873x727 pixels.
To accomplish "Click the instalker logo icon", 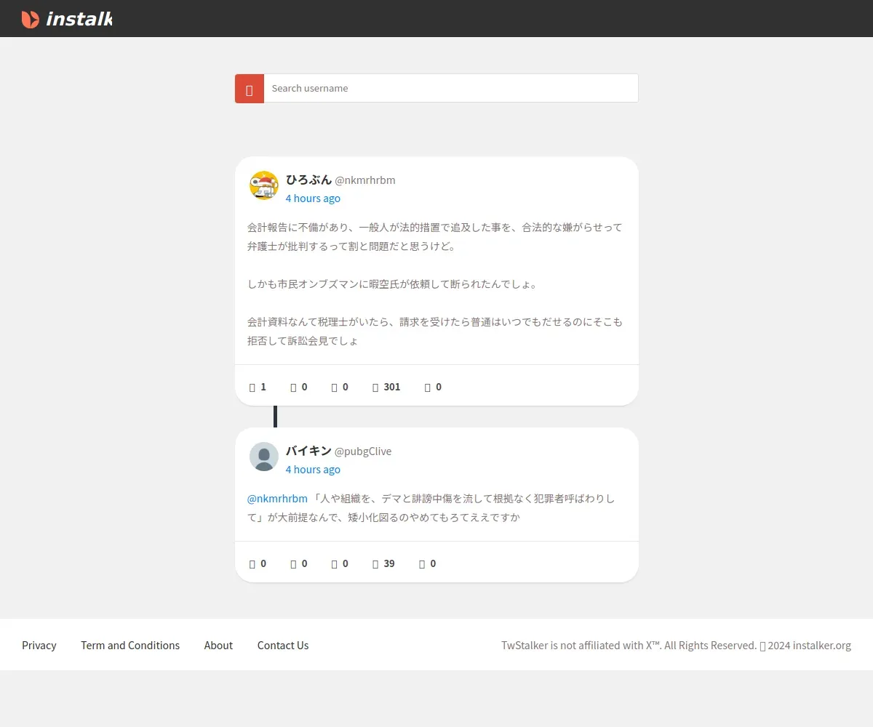I will (x=30, y=19).
